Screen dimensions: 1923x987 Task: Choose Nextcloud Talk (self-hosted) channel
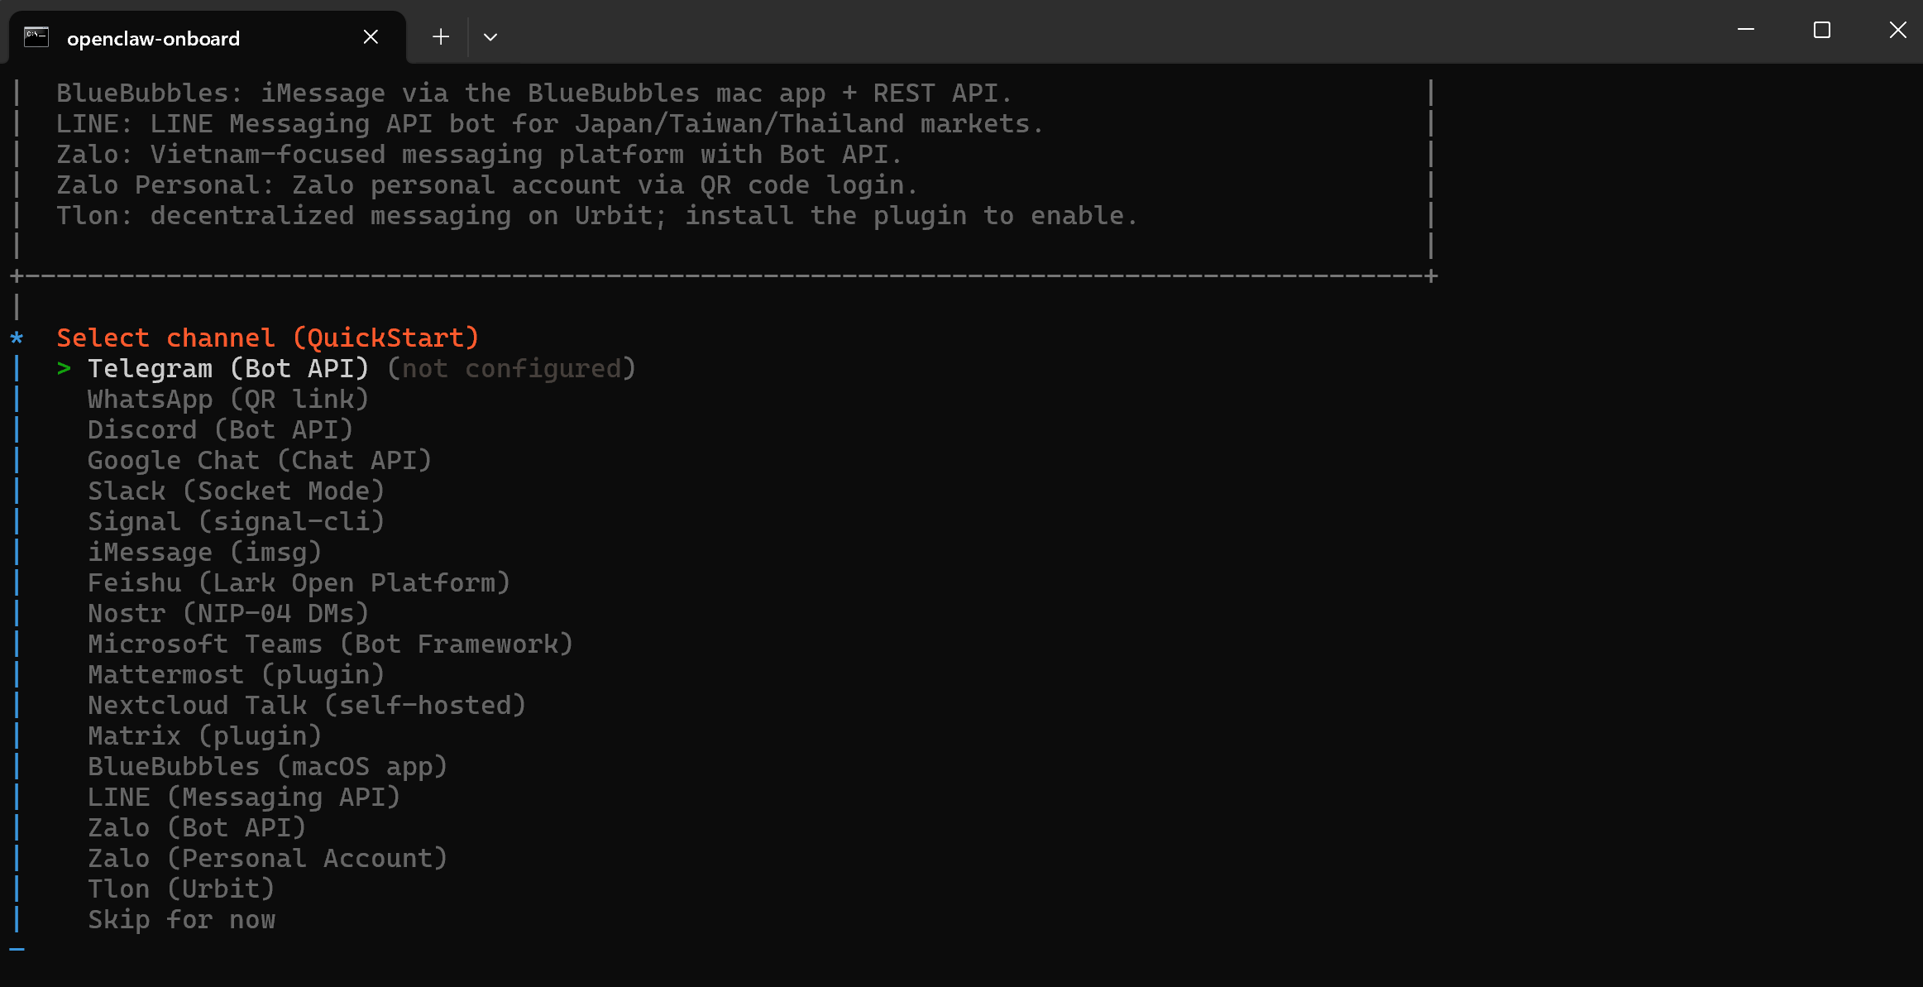pos(307,706)
